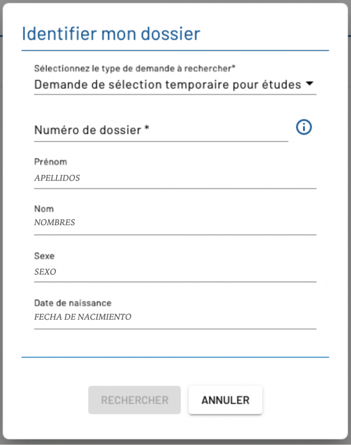Screen dimensions: 351x445
Task: Click the Nom field label
Action: tap(44, 209)
